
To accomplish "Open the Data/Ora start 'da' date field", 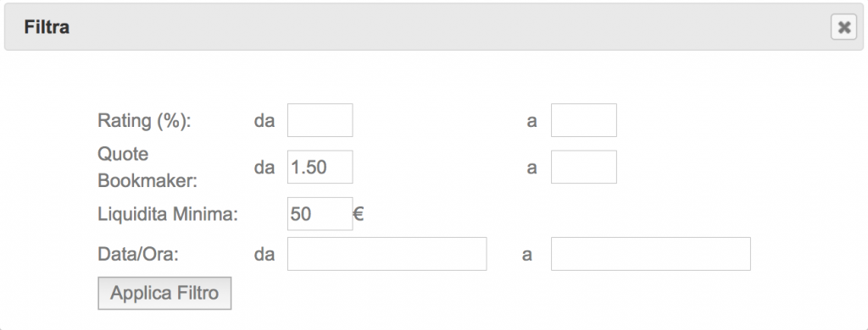I will coord(387,254).
